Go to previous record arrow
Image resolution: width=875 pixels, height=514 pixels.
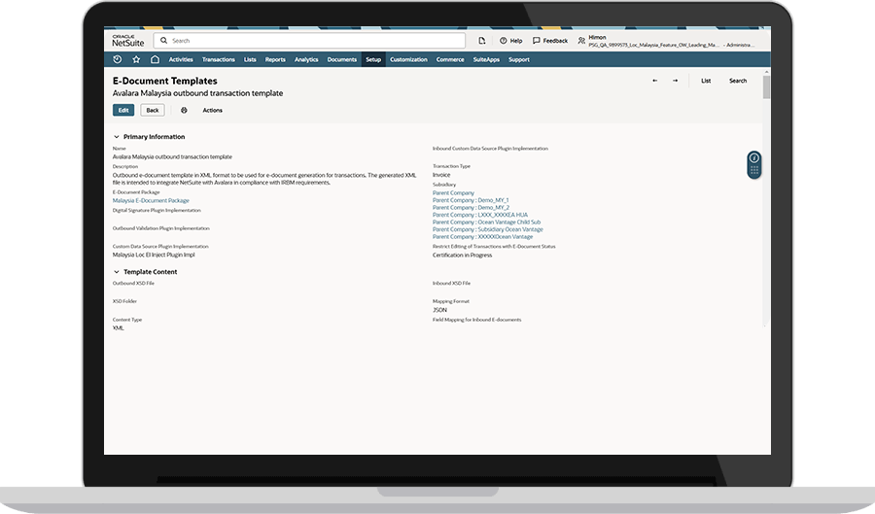click(x=655, y=81)
